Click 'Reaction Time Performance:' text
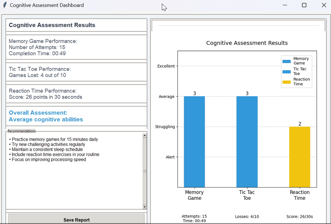Screen dimensions: 331x224 (x=42, y=91)
